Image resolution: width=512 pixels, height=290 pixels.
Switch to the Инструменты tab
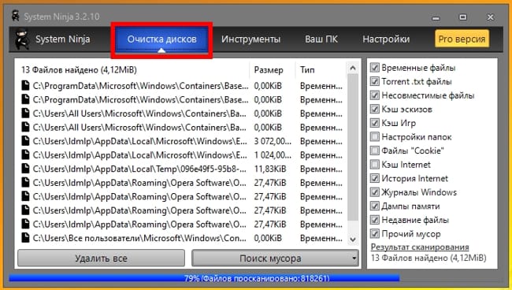(x=250, y=39)
